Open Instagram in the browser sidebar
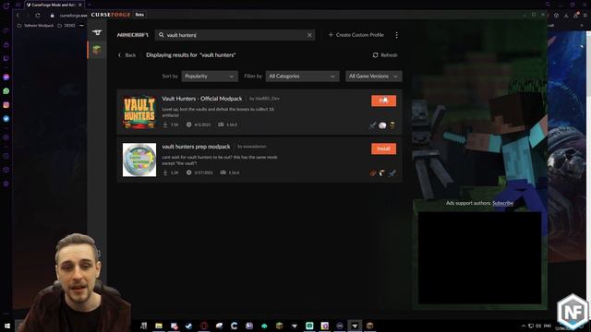591x332 pixels. 6,105
